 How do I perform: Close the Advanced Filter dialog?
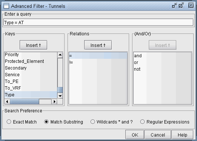191,6
